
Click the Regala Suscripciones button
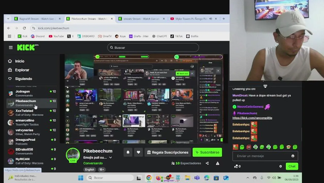[x=168, y=152]
